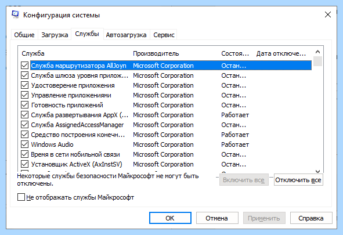The width and height of the screenshot is (343, 235).
Task: Select the Служба маршрутизатора AllJoyn row
Action: click(x=171, y=66)
